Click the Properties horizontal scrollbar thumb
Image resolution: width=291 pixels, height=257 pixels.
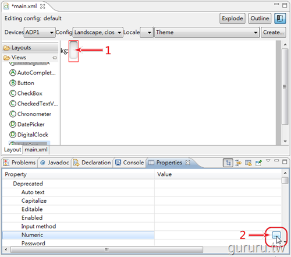[x=107, y=249]
